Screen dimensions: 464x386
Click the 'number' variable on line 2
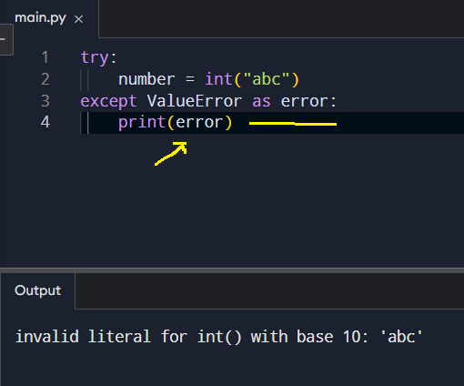146,79
